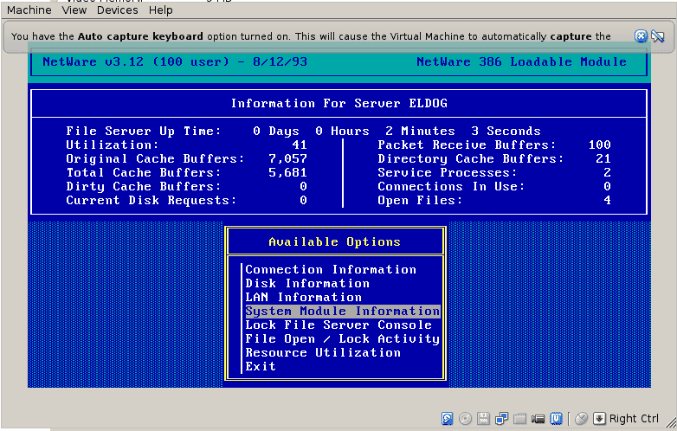Click the Connections In Use label
This screenshot has width=677, height=431.
pyautogui.click(x=451, y=186)
